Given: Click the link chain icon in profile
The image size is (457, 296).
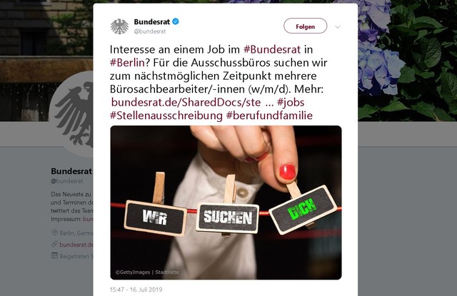Looking at the screenshot, I should [54, 244].
